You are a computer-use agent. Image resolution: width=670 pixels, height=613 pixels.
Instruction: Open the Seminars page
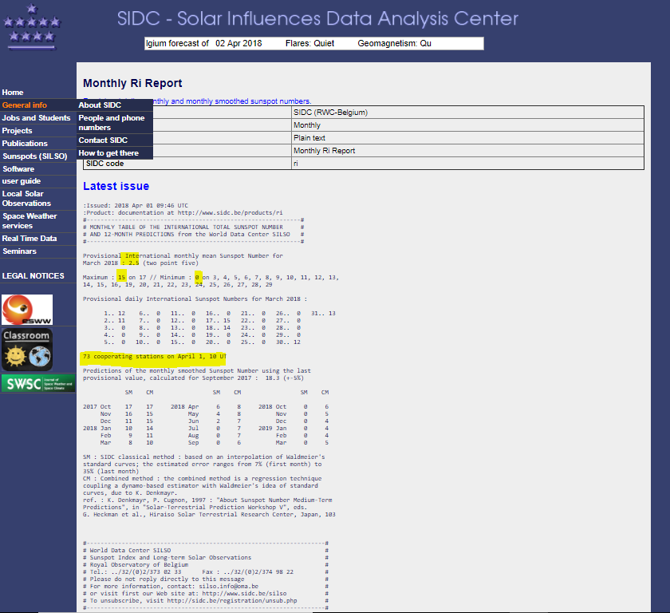[x=20, y=251]
